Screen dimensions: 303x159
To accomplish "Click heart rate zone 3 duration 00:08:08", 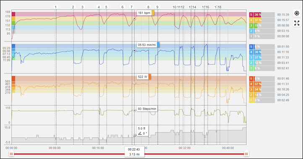I will pos(283,26).
